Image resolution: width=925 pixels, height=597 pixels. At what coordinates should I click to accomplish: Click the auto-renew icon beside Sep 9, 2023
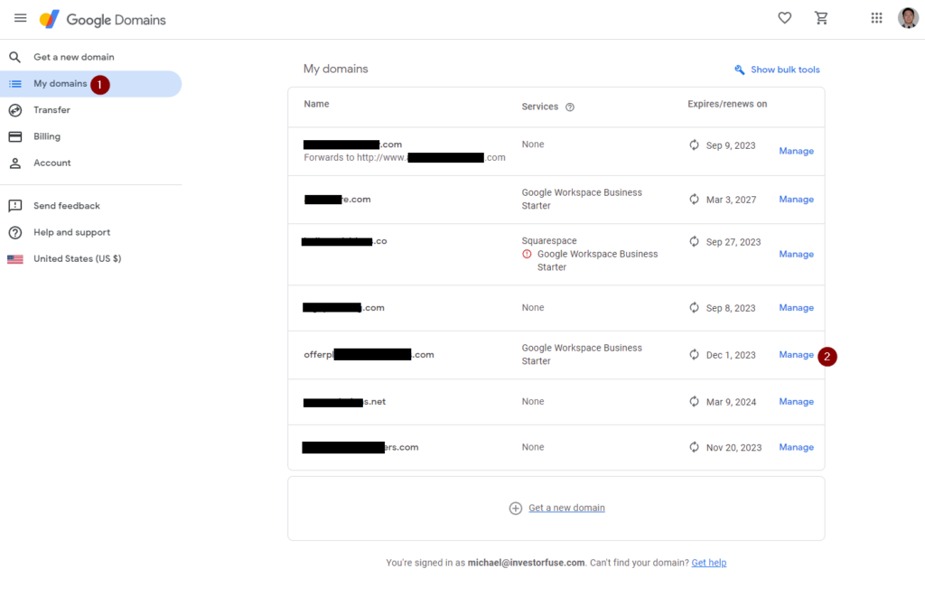[695, 145]
